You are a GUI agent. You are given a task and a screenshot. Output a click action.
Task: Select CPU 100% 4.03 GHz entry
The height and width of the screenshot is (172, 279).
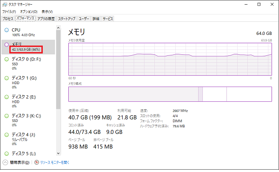coord(28,32)
